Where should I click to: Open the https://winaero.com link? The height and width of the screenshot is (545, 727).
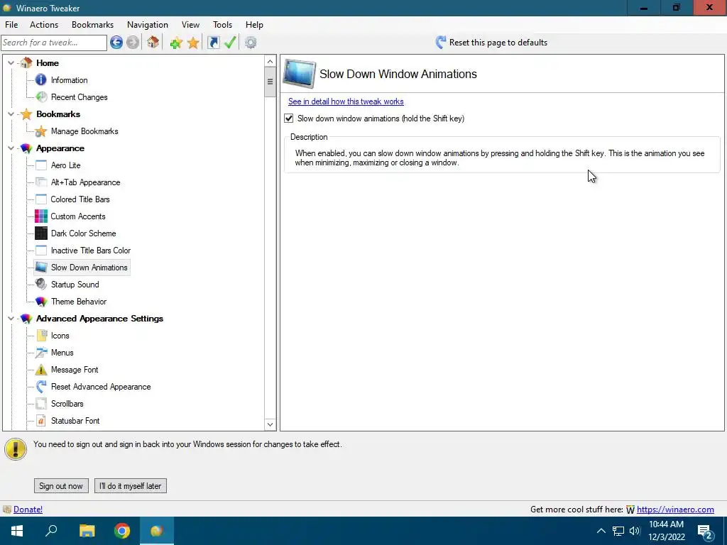click(675, 510)
